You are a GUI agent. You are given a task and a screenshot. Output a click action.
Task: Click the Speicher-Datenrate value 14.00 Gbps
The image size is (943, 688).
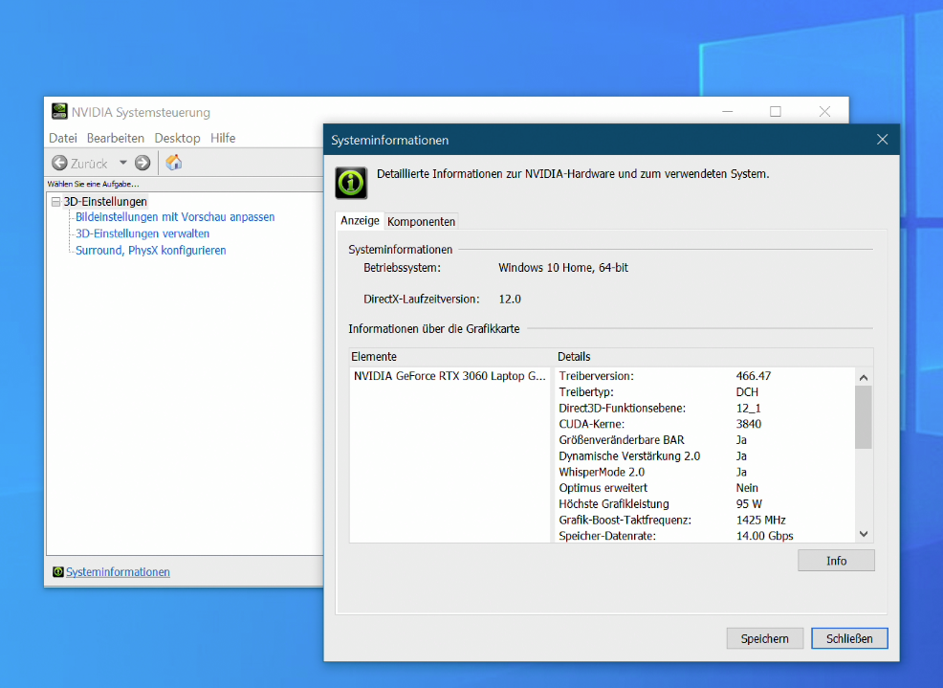764,536
